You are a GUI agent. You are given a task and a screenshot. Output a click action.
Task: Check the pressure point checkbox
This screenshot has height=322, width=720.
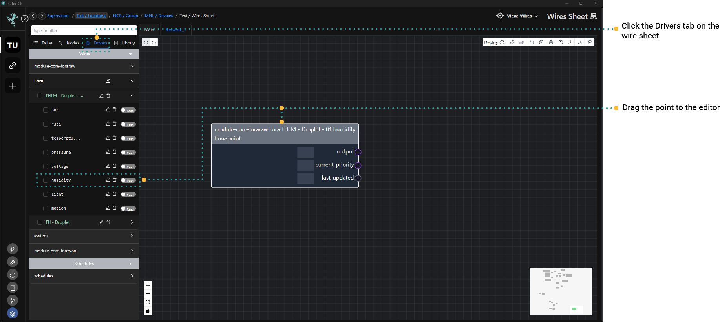(x=46, y=153)
